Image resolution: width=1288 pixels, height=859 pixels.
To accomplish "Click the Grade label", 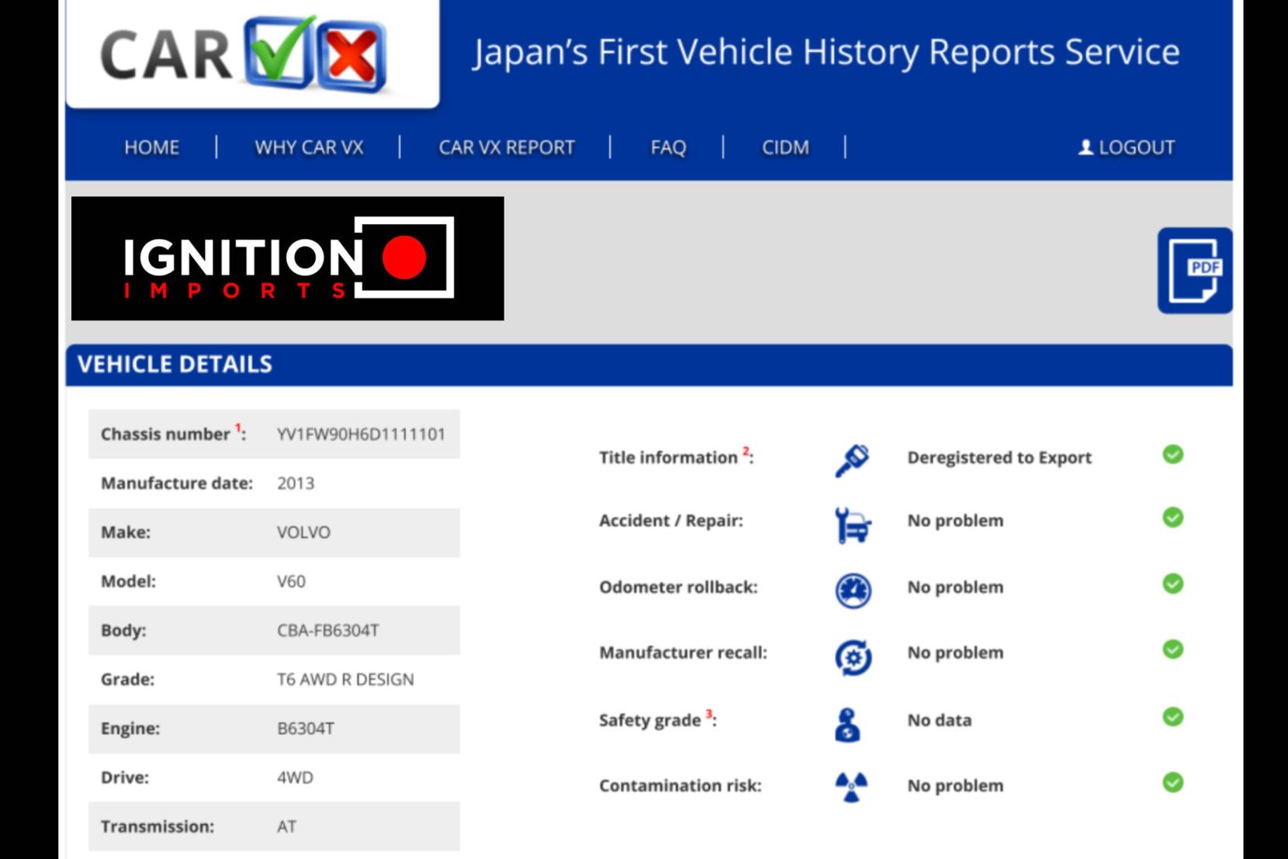I will (x=127, y=680).
